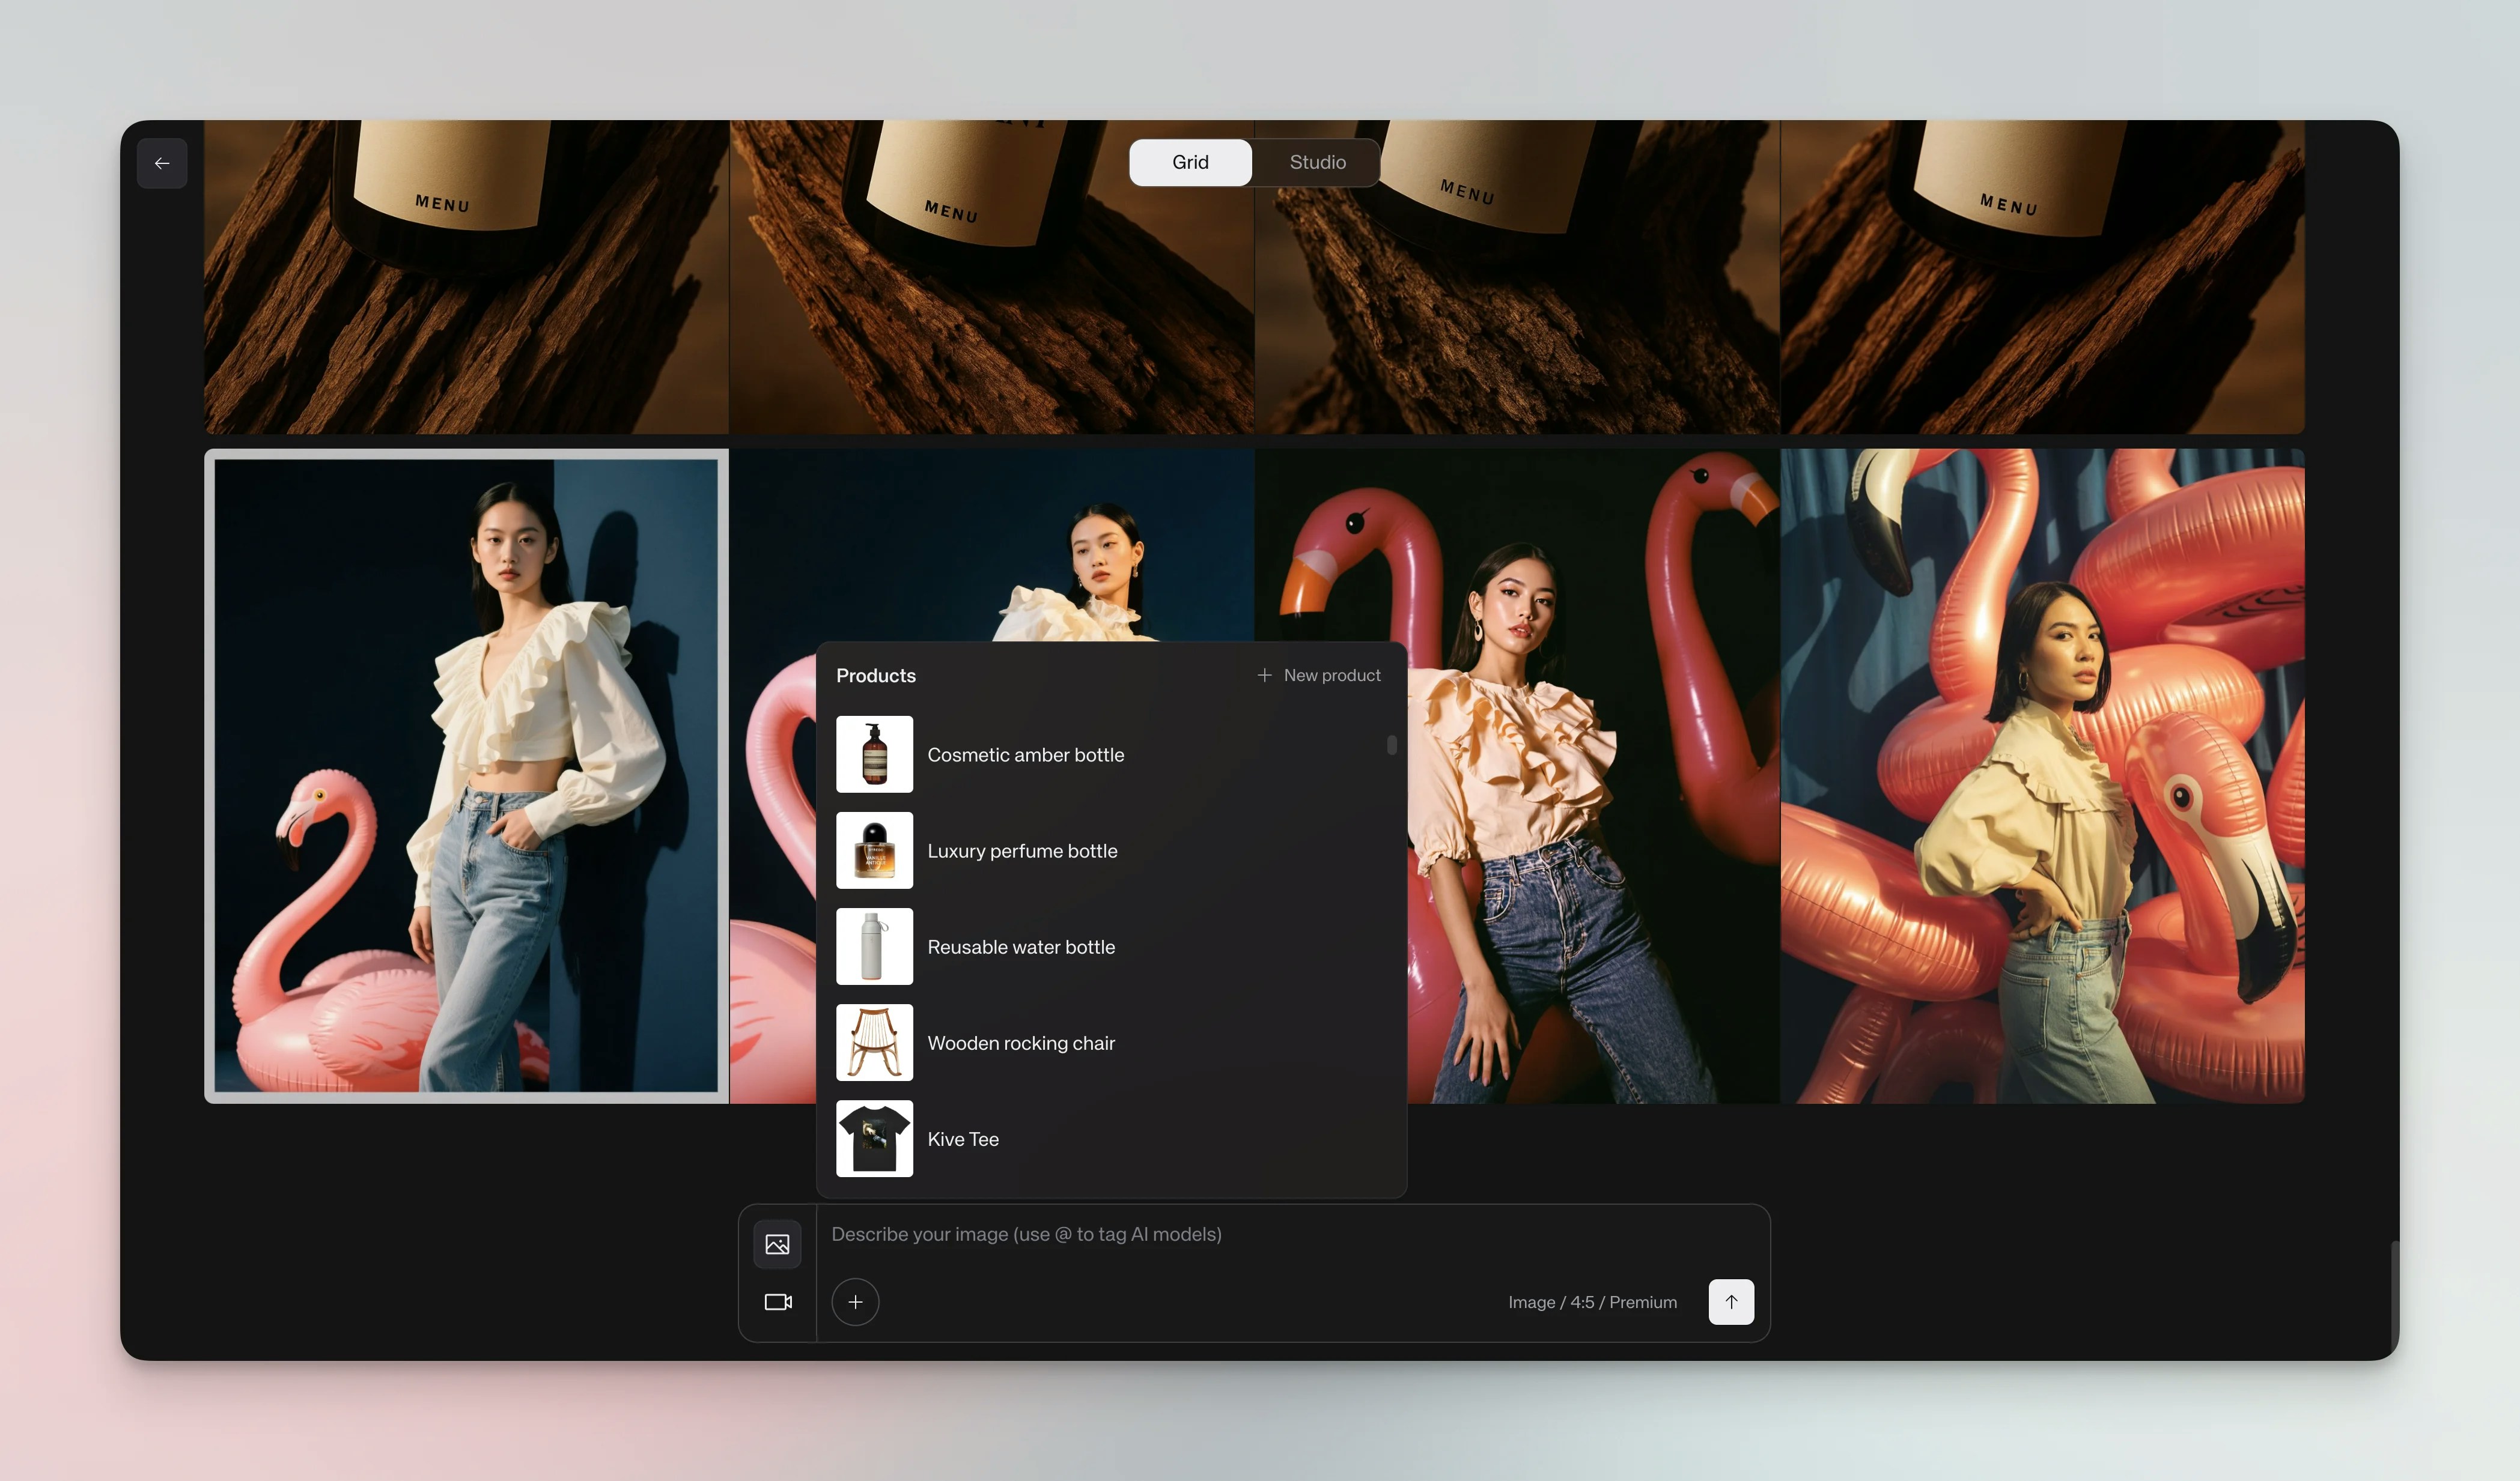Submit prompt with up arrow button
Image resolution: width=2520 pixels, height=1481 pixels.
click(x=1731, y=1302)
